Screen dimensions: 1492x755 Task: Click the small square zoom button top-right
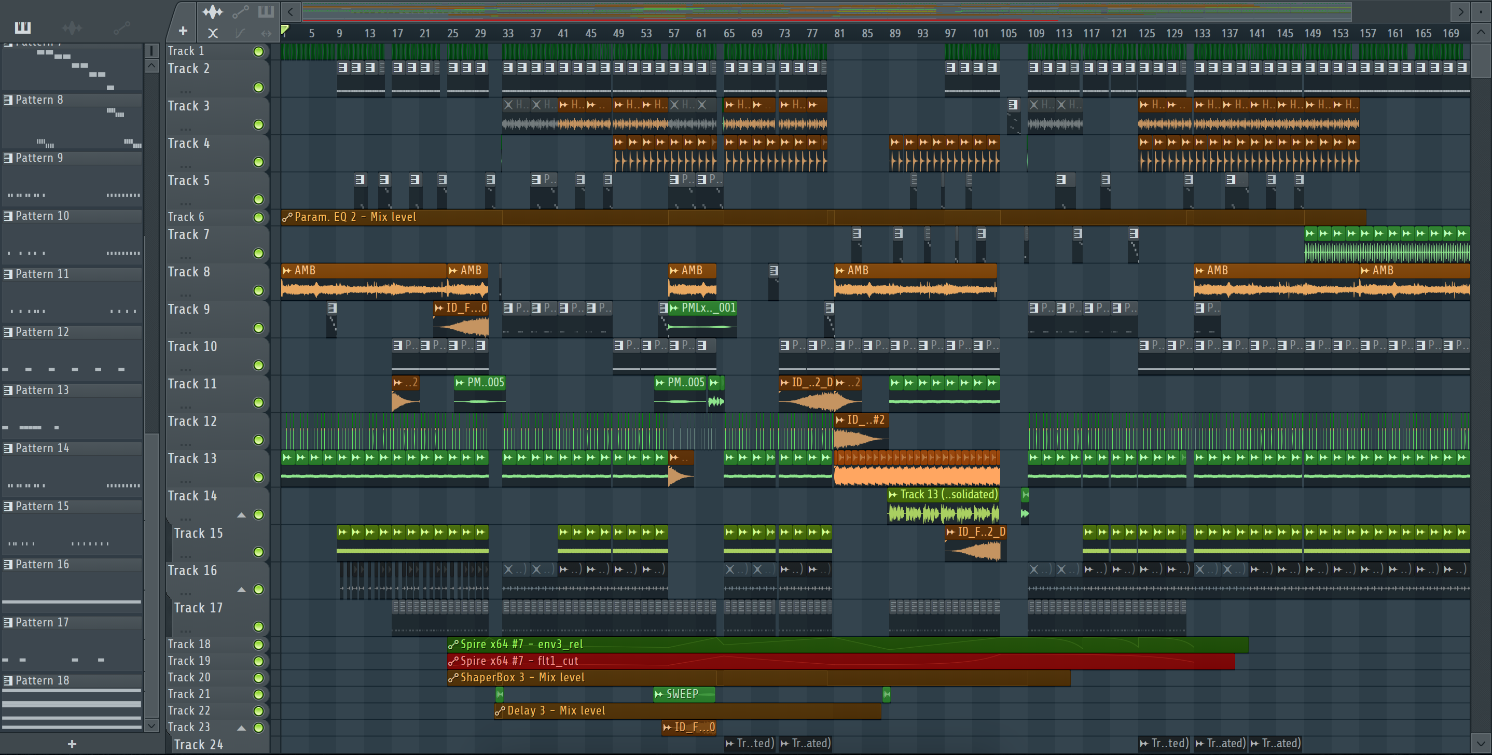(x=1481, y=11)
